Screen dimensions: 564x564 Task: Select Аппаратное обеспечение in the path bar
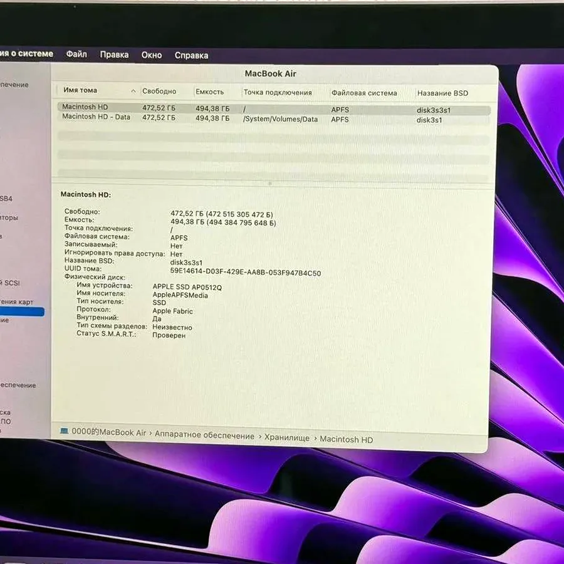point(204,436)
